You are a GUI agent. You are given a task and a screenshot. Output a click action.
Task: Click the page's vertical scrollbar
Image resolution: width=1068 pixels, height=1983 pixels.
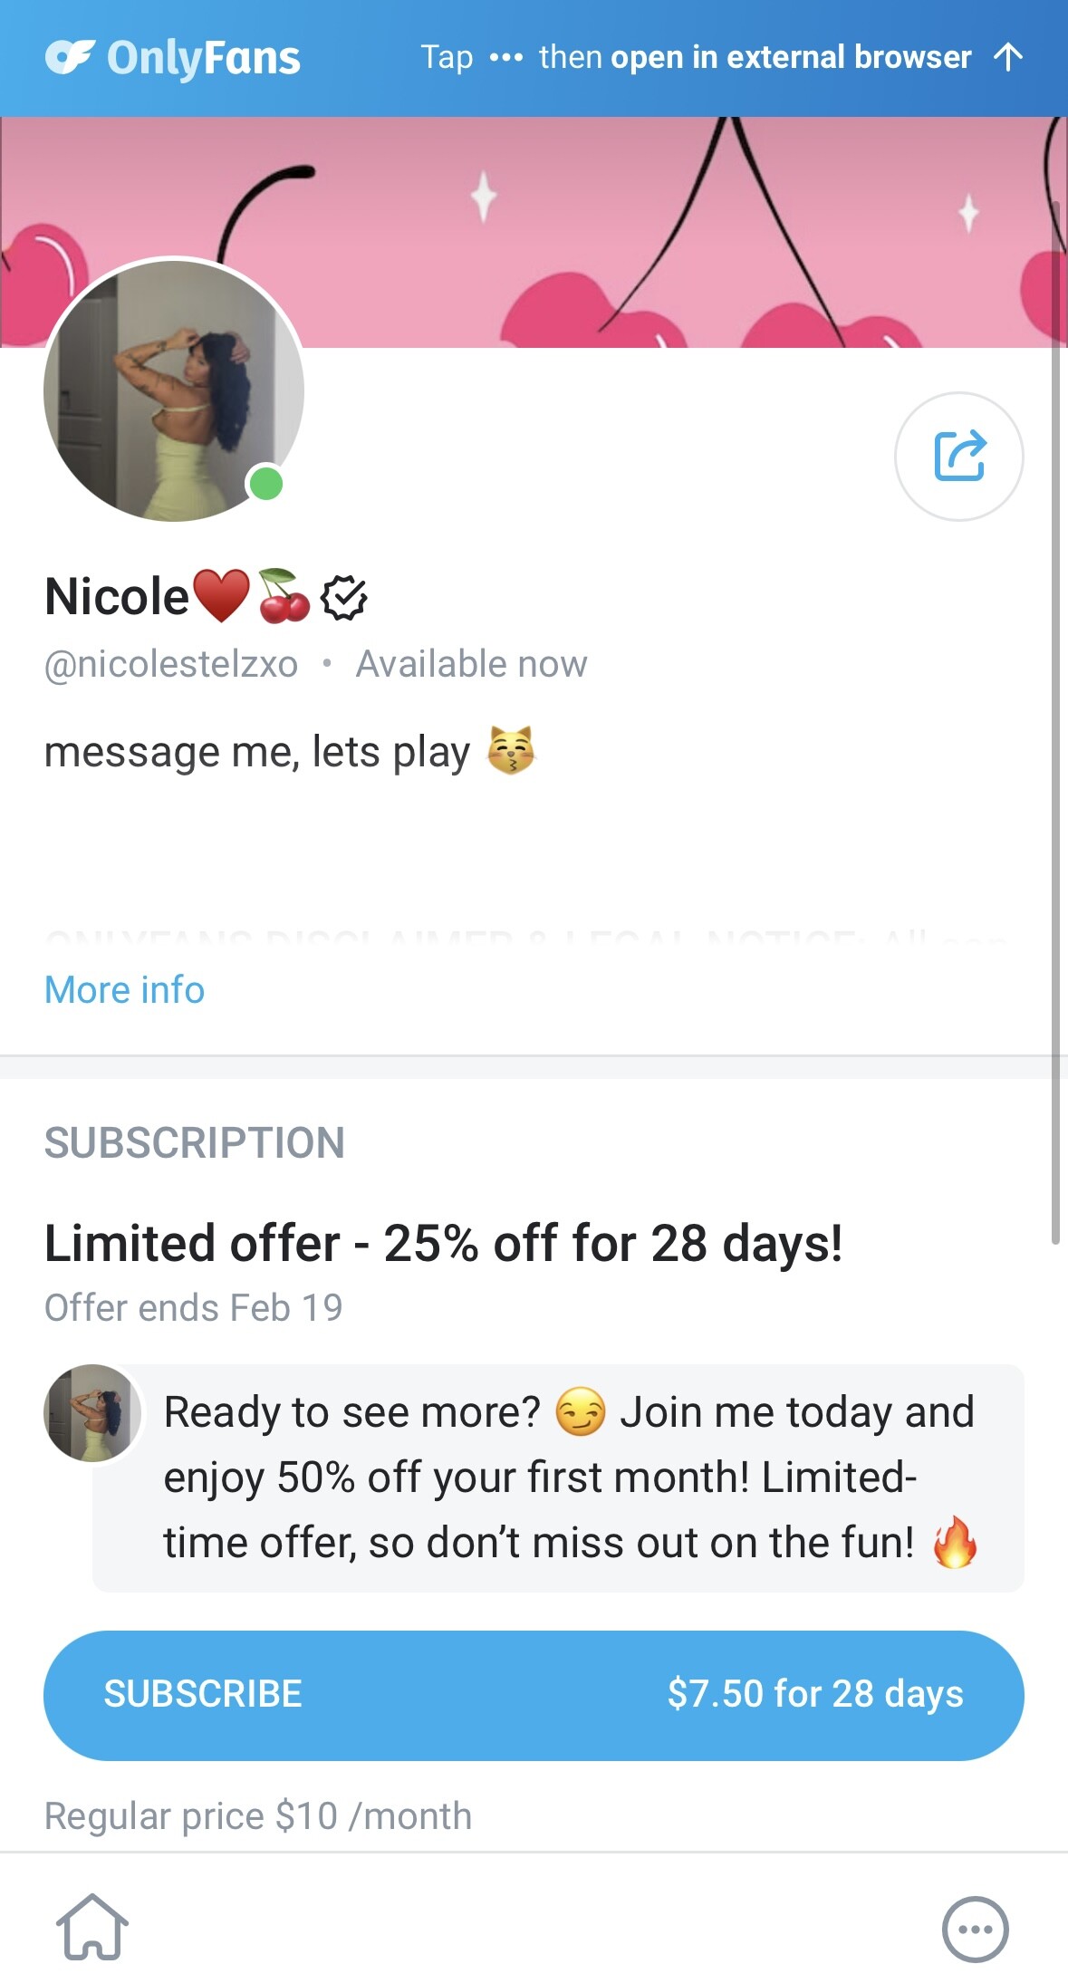(x=1055, y=725)
